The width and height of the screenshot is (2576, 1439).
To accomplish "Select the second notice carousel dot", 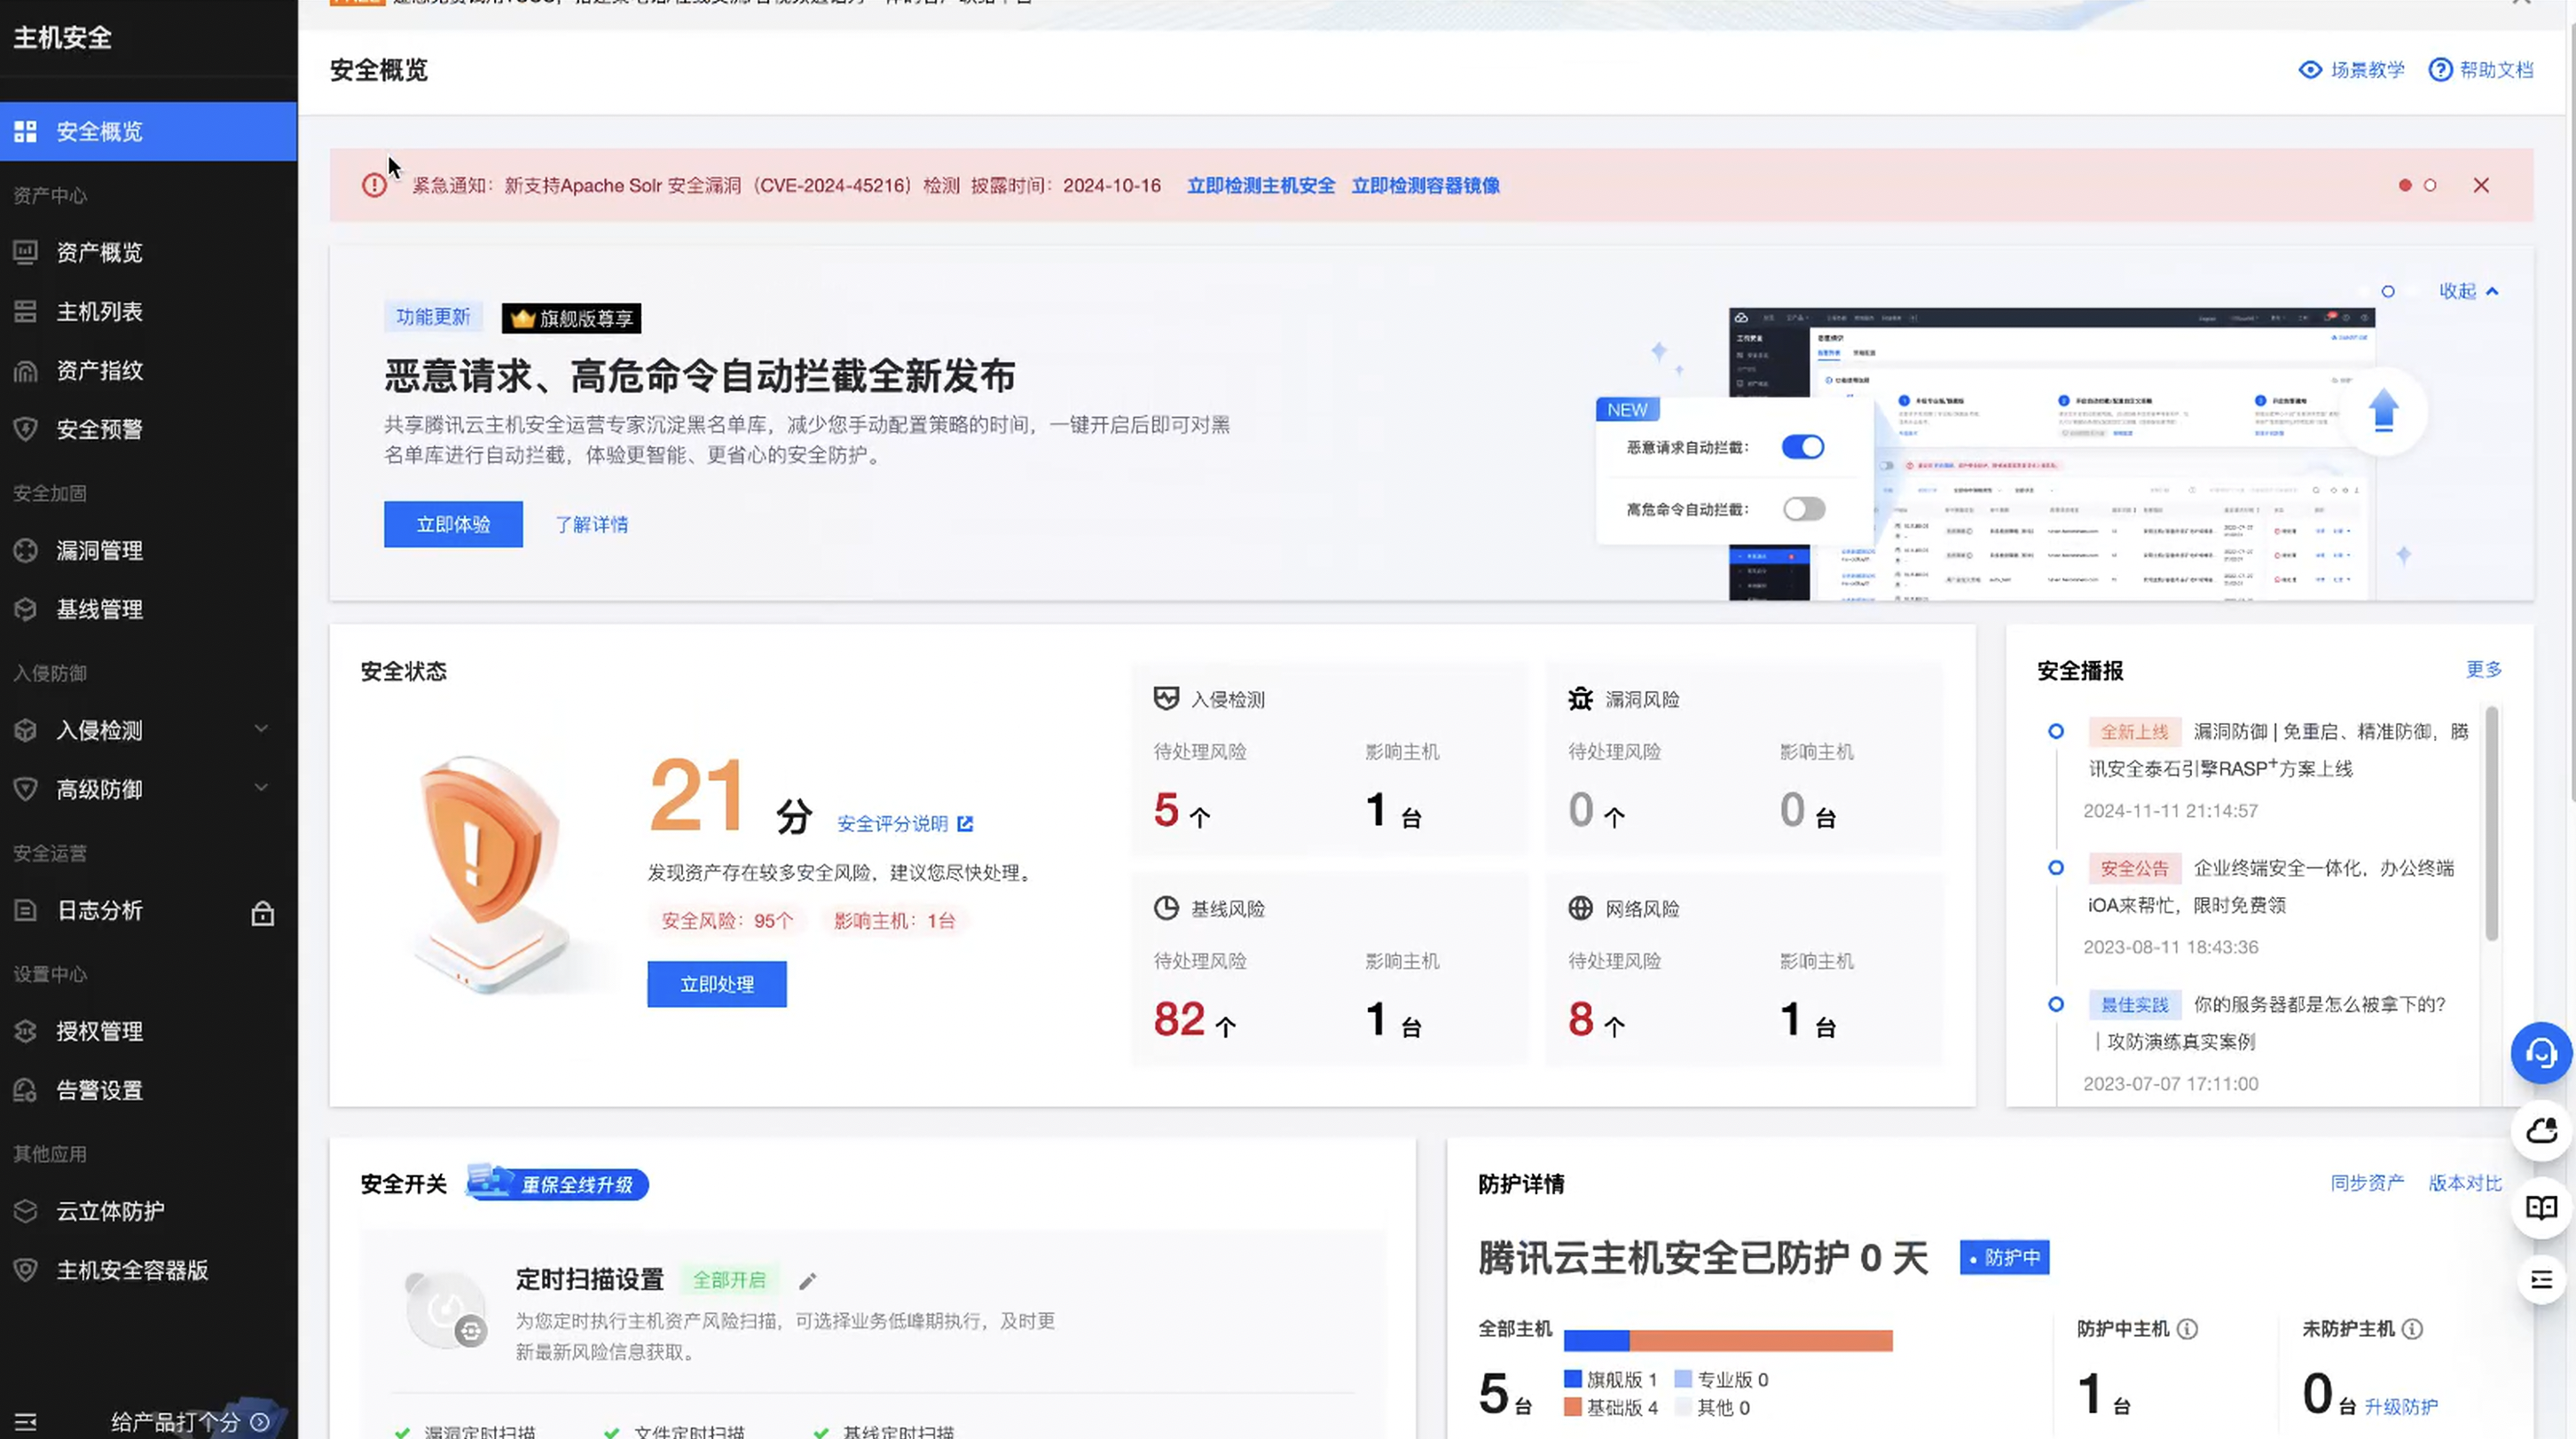I will click(x=2430, y=186).
